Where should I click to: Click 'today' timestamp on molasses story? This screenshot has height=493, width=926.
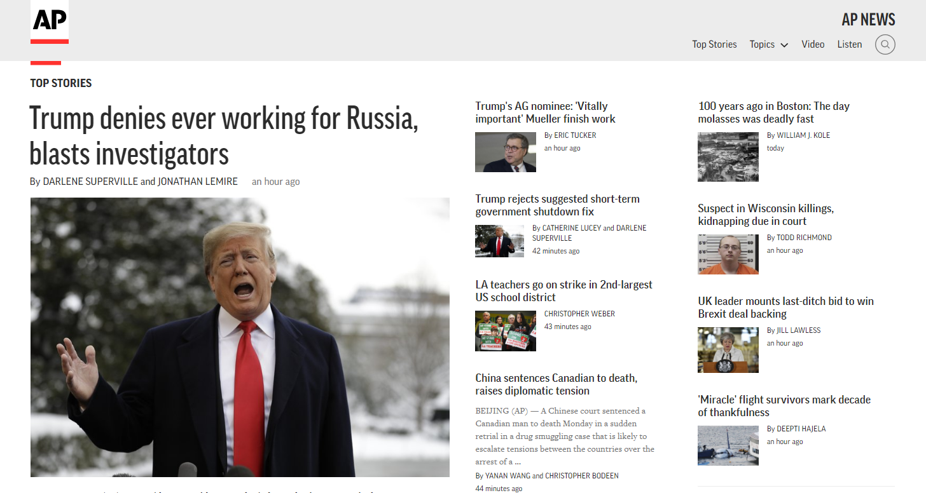coord(775,148)
